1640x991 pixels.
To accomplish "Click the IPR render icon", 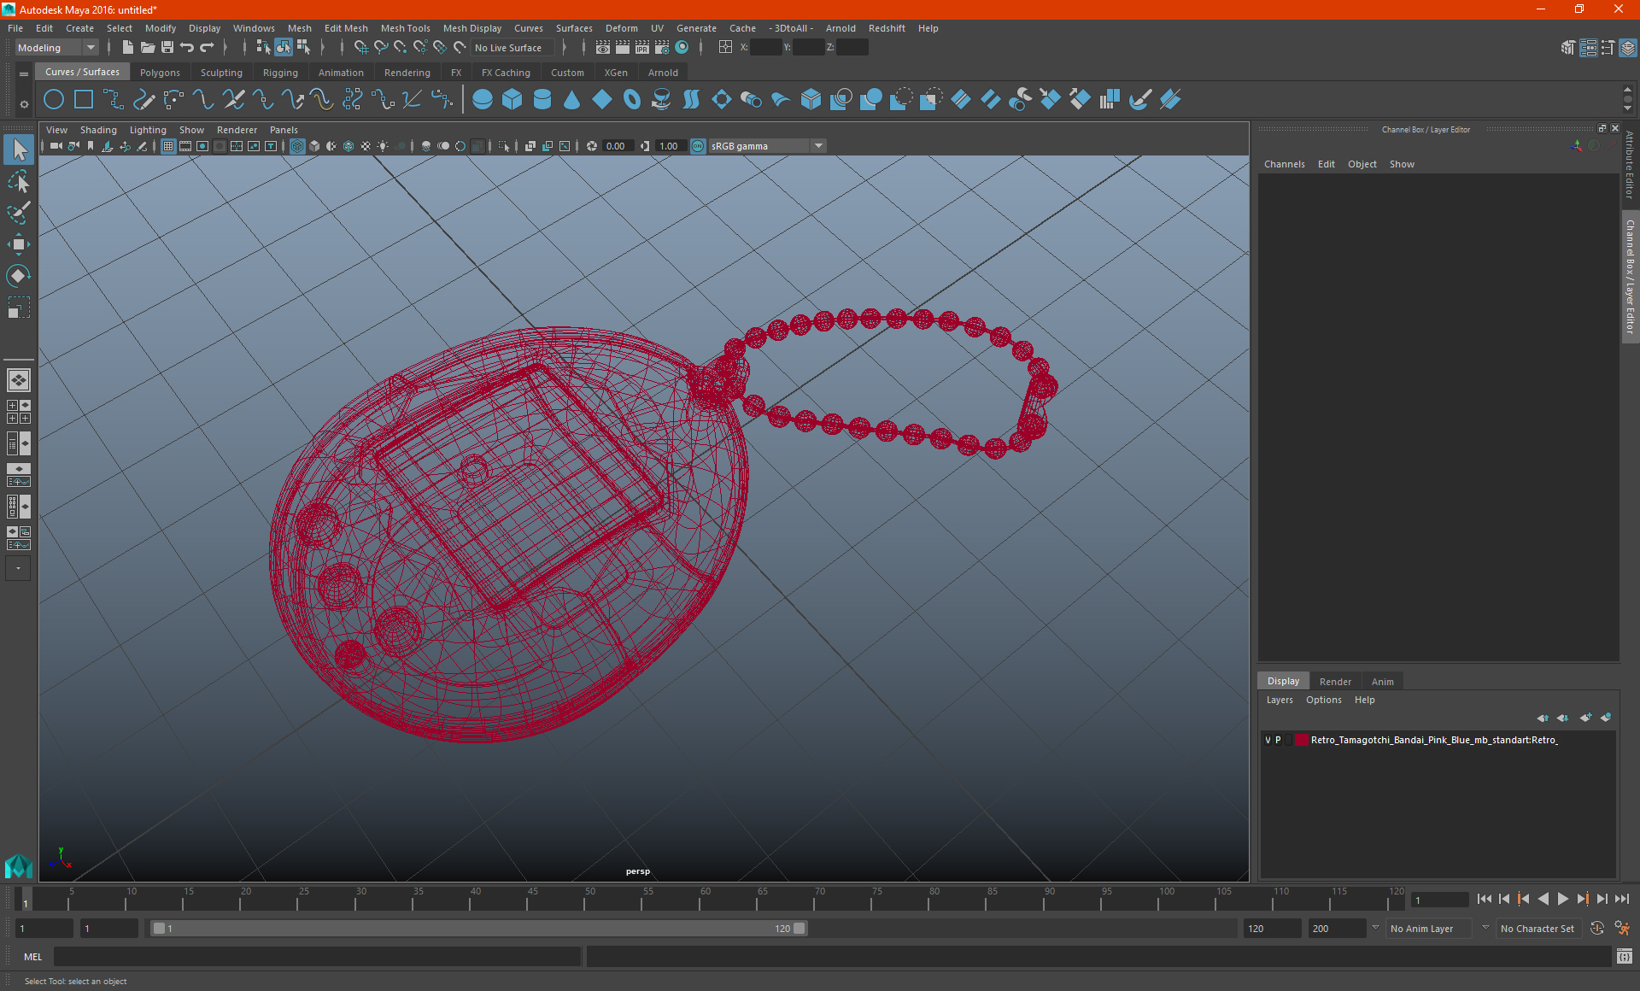I will [642, 48].
